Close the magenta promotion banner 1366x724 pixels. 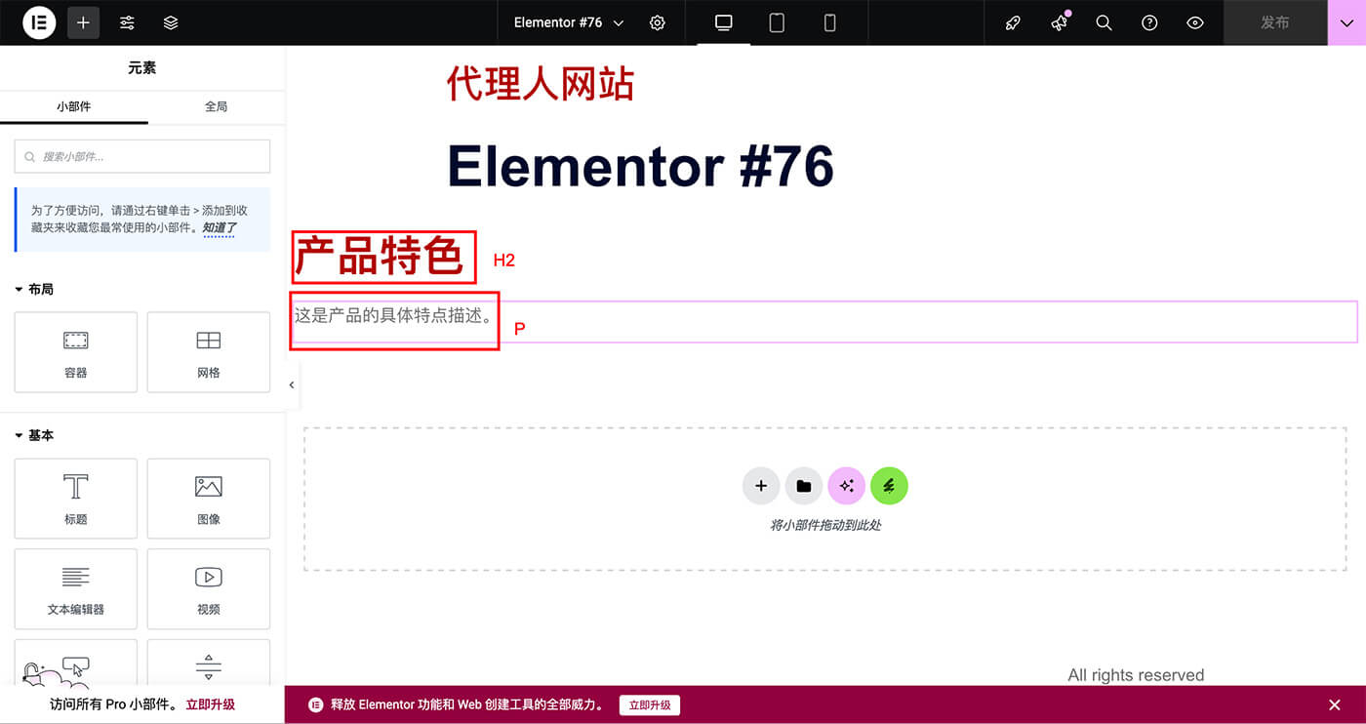(1335, 704)
